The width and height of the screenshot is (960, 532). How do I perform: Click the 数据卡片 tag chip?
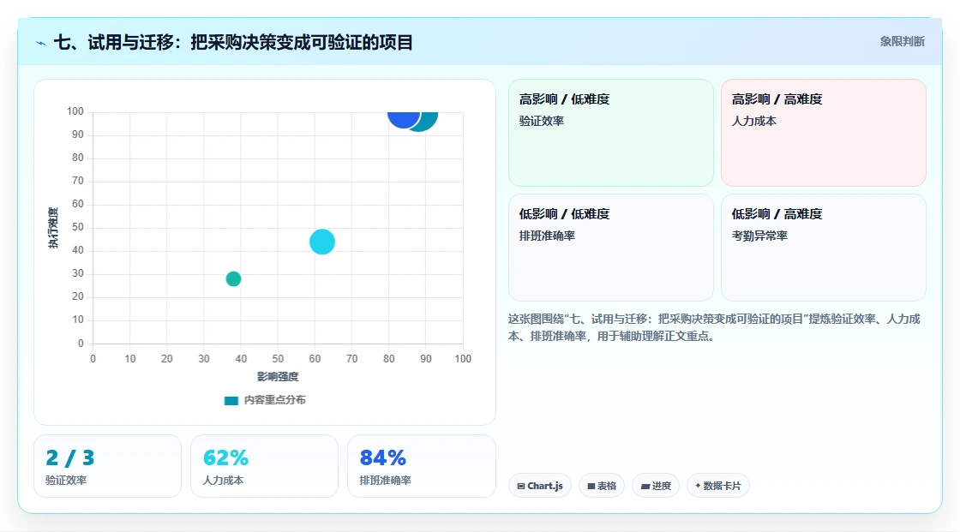718,486
